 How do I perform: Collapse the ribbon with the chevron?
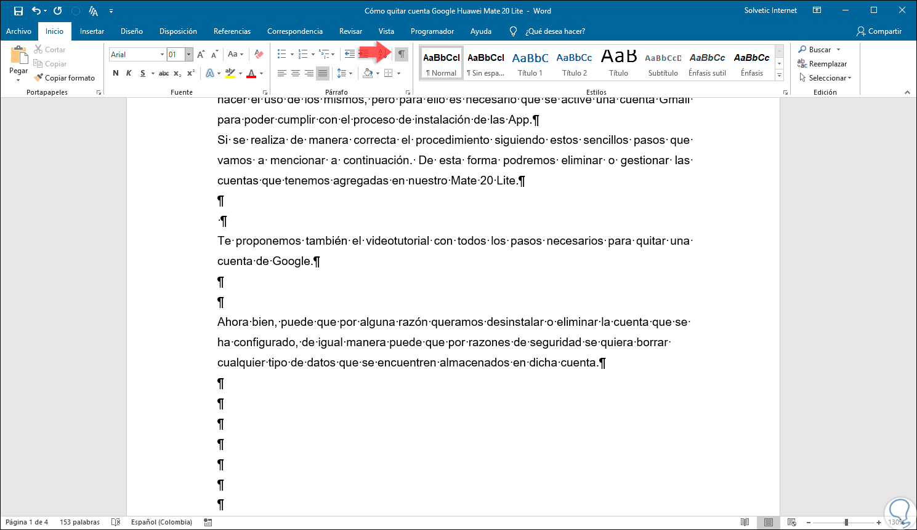tap(907, 92)
